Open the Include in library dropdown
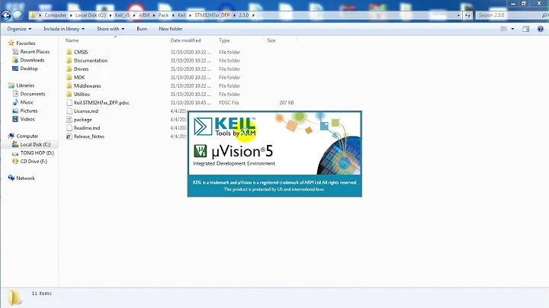The height and width of the screenshot is (308, 549). [64, 29]
